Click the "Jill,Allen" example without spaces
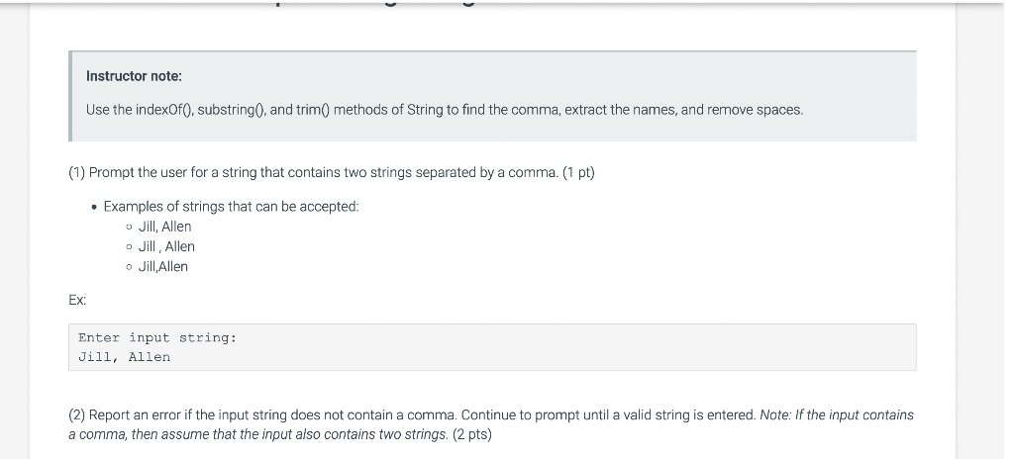Screen dimensions: 1014x459 coord(162,266)
